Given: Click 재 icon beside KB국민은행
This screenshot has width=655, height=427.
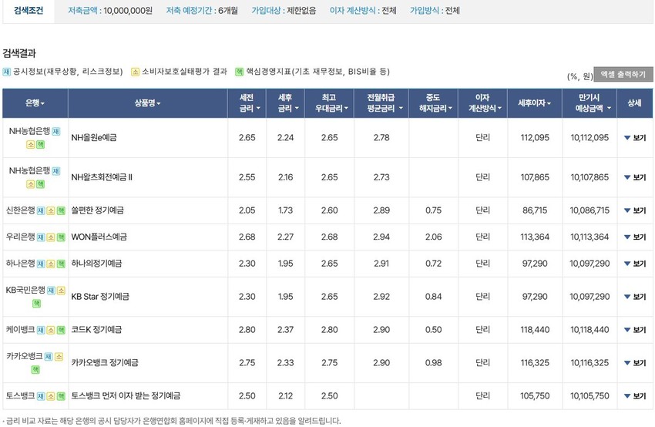Looking at the screenshot, I should [x=51, y=290].
